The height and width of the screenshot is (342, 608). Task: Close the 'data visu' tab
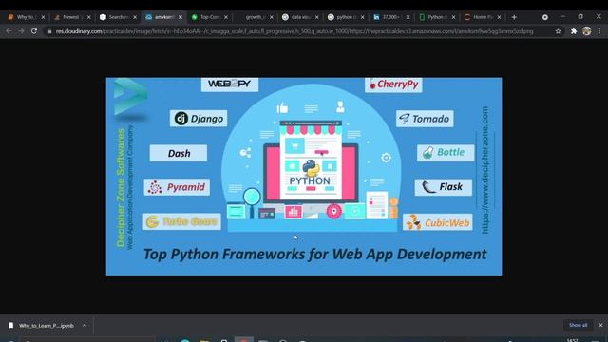(x=316, y=17)
